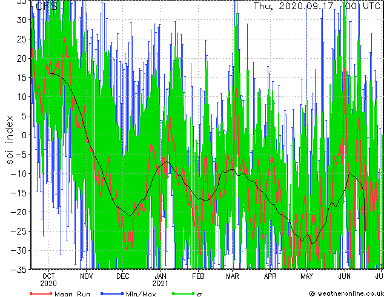Click the y-axis value 15

coord(21,78)
